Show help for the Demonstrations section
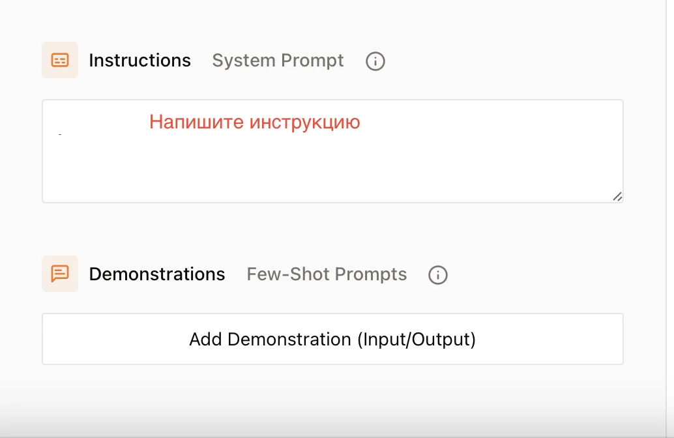674x438 pixels. (x=438, y=275)
